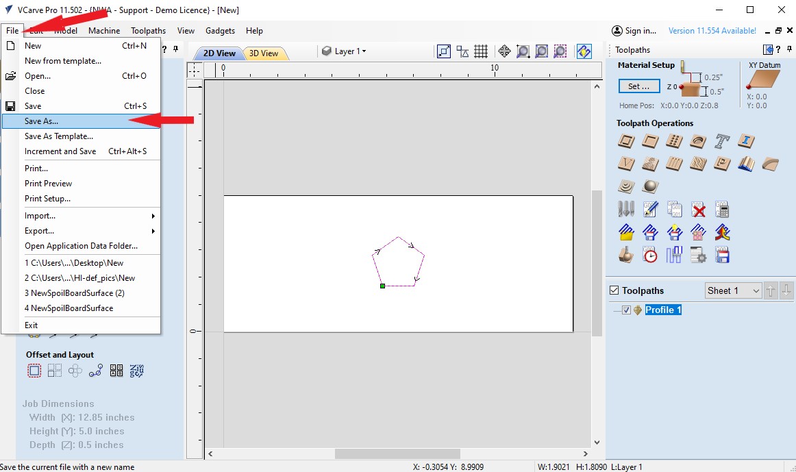Open the Prism carving P toolpath
Viewport: 796px width, 472px height.
pyautogui.click(x=722, y=164)
